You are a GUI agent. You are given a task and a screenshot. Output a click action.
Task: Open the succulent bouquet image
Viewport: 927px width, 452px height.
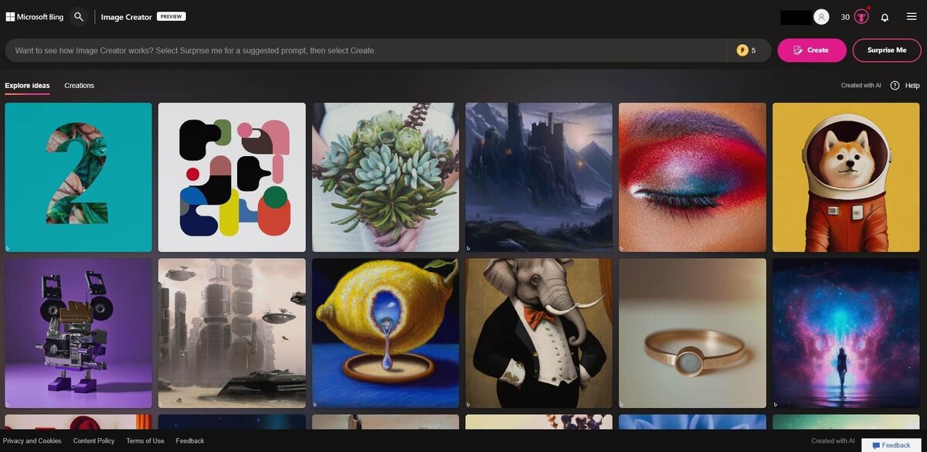point(385,177)
